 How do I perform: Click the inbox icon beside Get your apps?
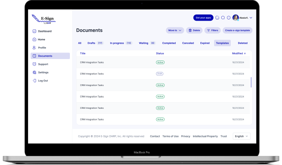[217, 18]
